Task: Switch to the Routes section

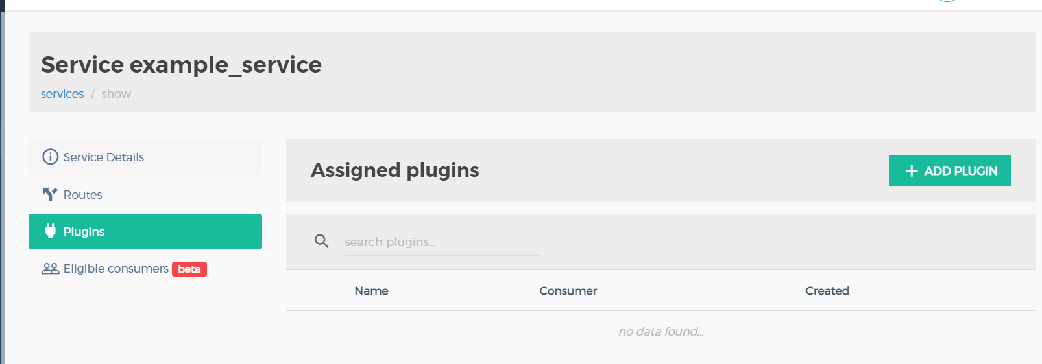Action: (83, 195)
